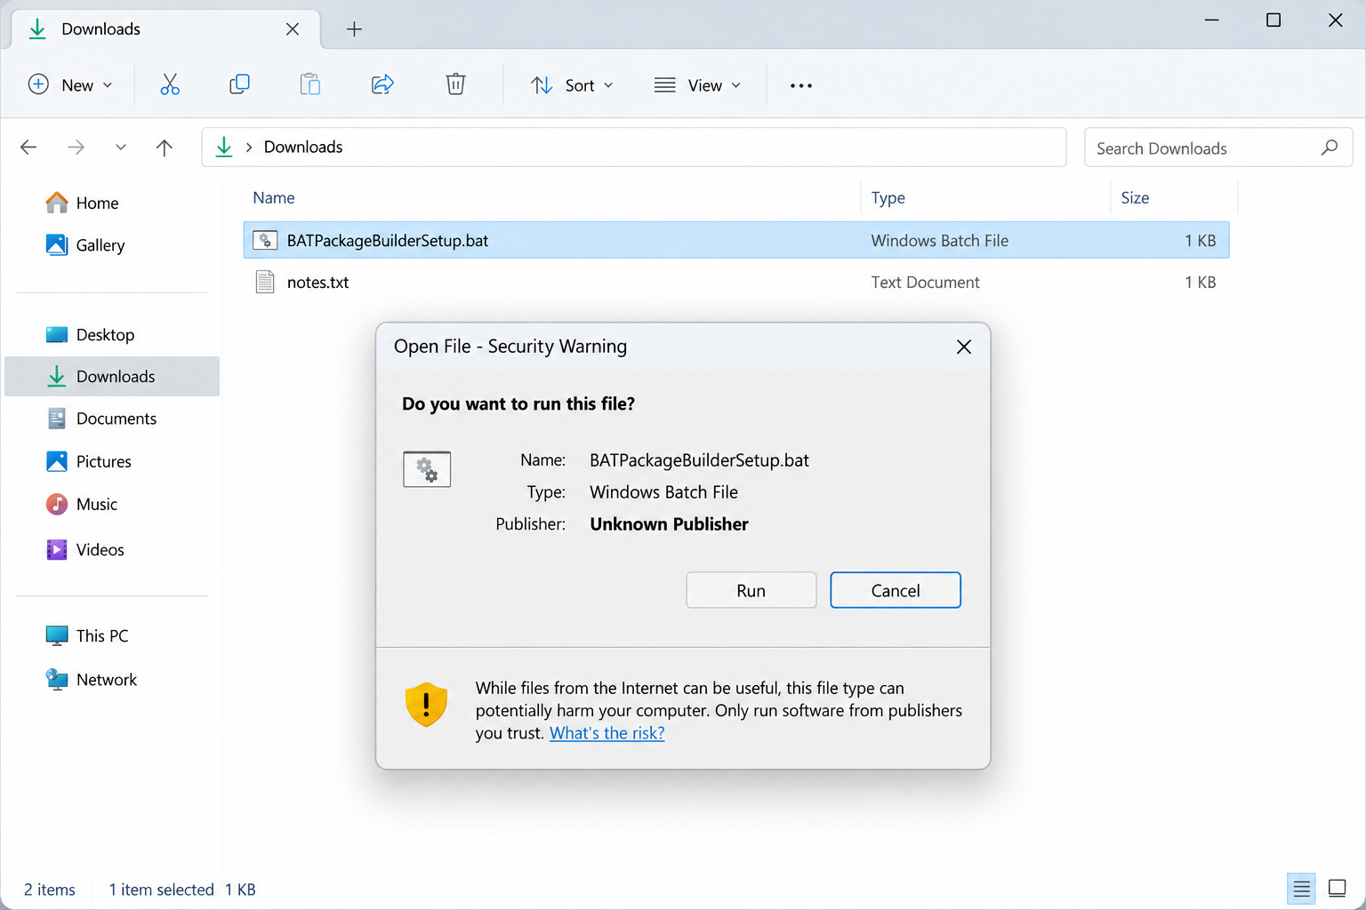
Task: Maximize the File Explorer window
Action: 1274,20
